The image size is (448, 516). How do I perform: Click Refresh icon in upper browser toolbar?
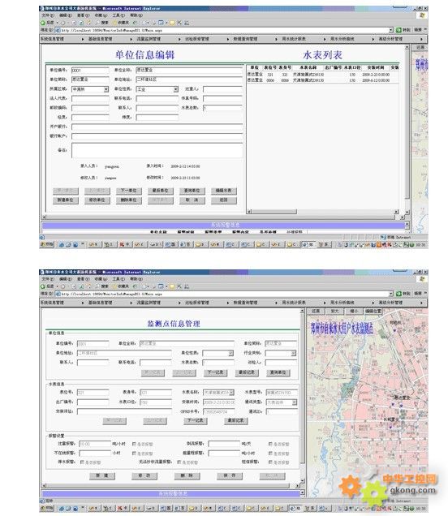tap(81, 23)
